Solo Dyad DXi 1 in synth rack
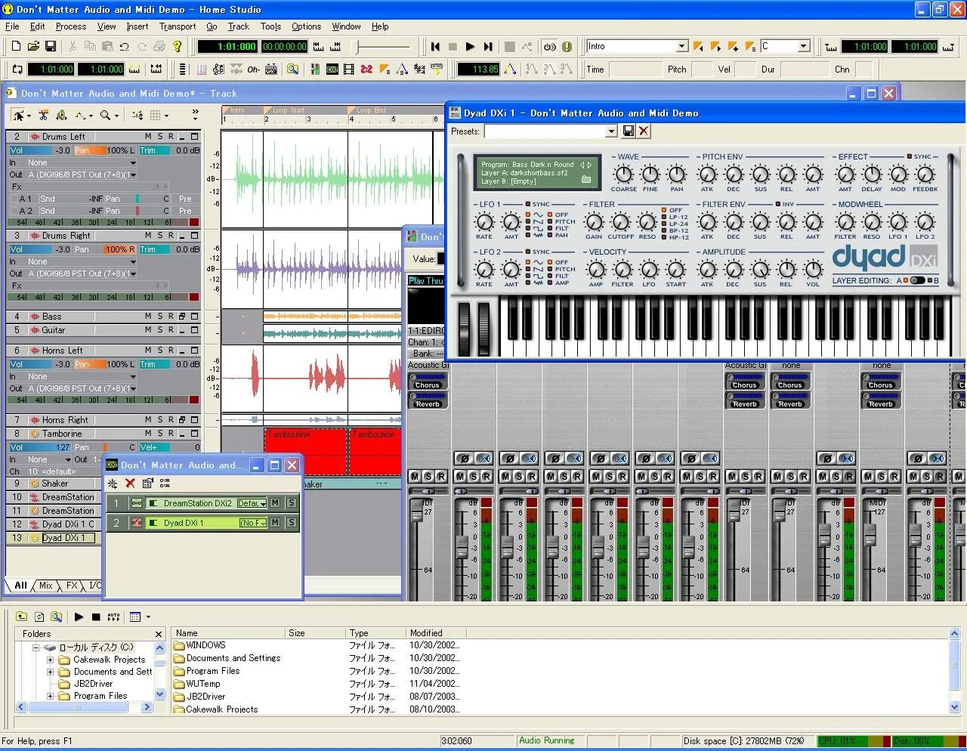 tap(292, 523)
